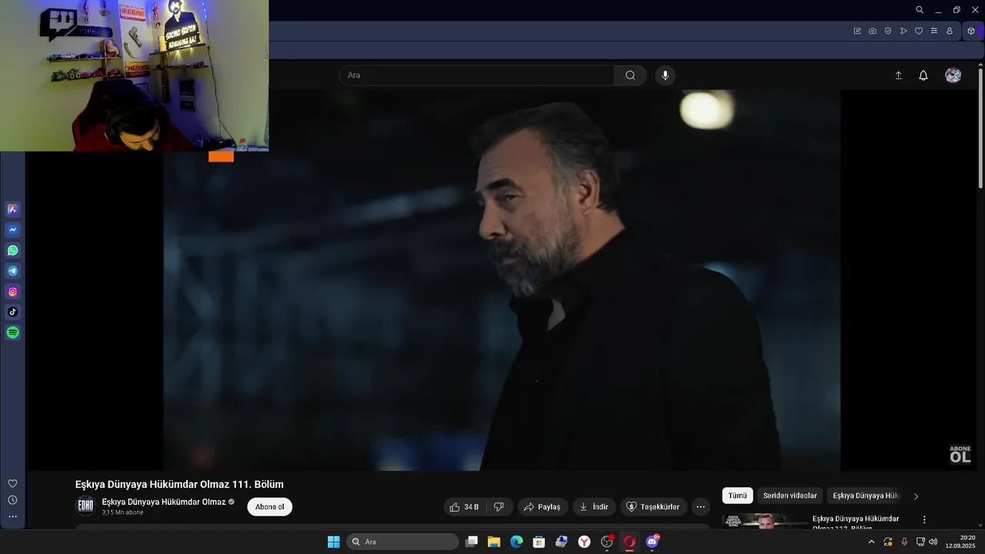
Task: Open Opera Flow send icon
Action: click(x=903, y=31)
